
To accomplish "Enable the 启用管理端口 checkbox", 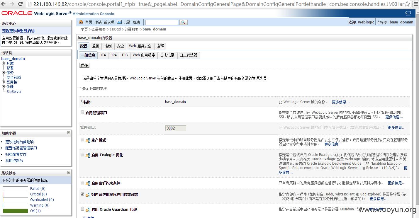I will coord(82,112).
